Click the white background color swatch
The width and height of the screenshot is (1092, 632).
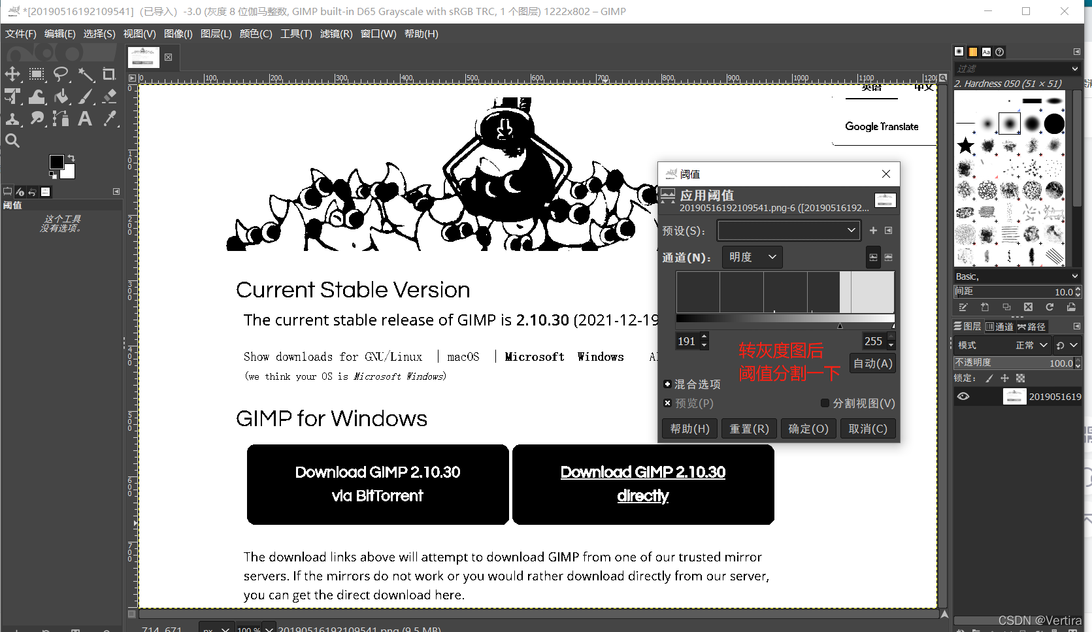click(69, 173)
